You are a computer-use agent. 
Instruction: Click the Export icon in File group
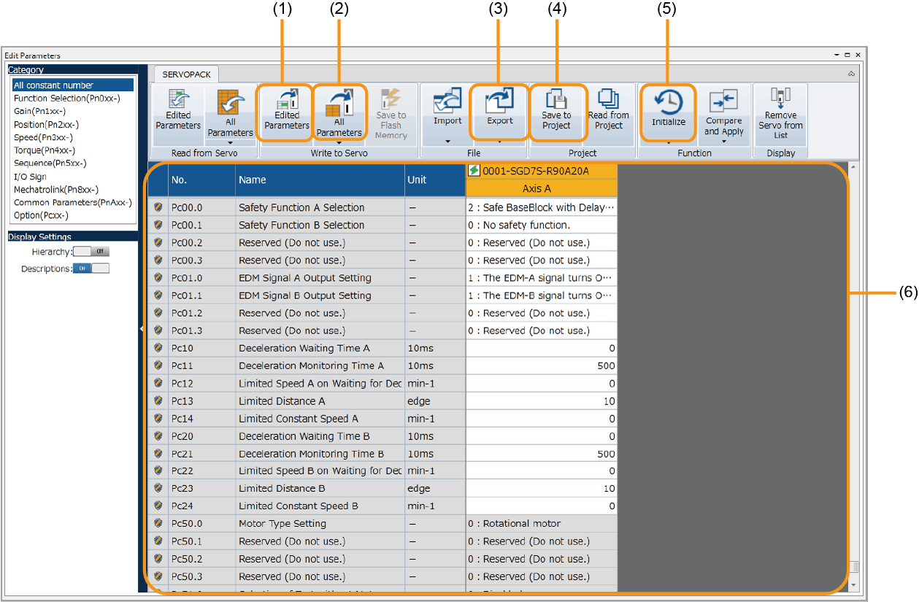click(x=500, y=101)
